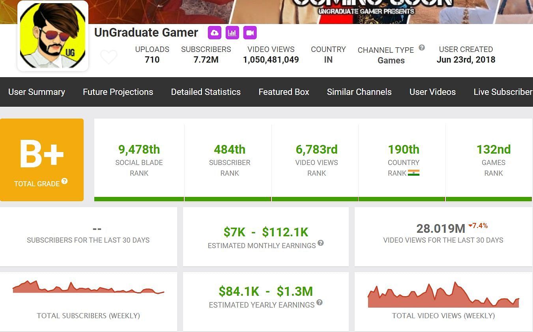Image resolution: width=533 pixels, height=332 pixels.
Task: Click the Channel Type help question mark
Action: [x=422, y=48]
